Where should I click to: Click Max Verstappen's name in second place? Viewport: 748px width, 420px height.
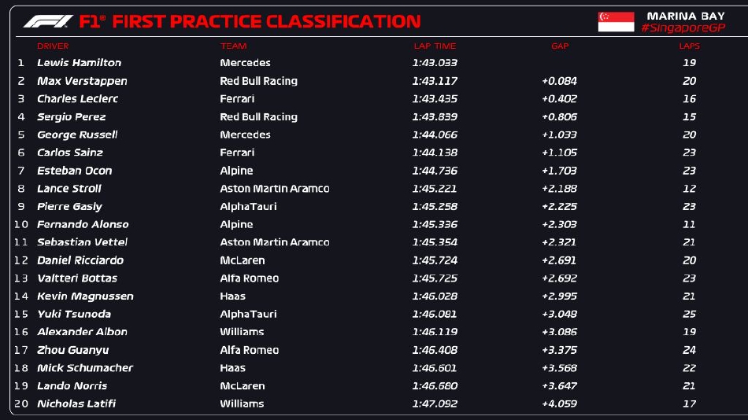coord(82,81)
